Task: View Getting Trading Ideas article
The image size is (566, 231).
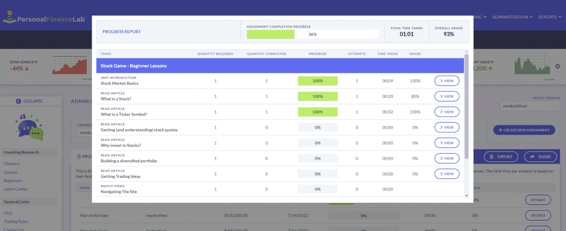Action: coord(447,174)
